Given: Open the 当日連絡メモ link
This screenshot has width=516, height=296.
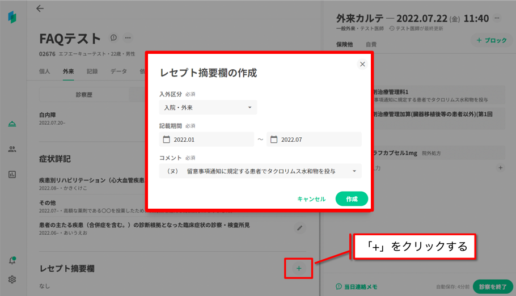Looking at the screenshot, I should pyautogui.click(x=357, y=287).
